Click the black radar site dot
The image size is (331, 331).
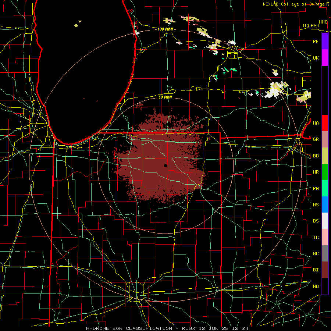coord(165,165)
